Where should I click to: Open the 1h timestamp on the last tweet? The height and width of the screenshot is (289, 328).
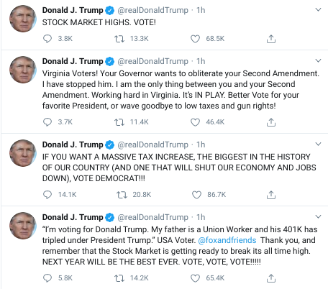(201, 217)
